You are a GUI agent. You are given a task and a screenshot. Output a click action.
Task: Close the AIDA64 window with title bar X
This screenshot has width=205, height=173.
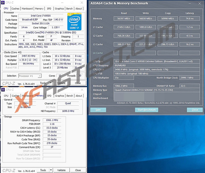coord(200,4)
